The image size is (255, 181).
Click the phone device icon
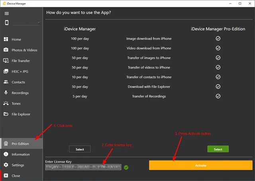(x=7, y=23)
